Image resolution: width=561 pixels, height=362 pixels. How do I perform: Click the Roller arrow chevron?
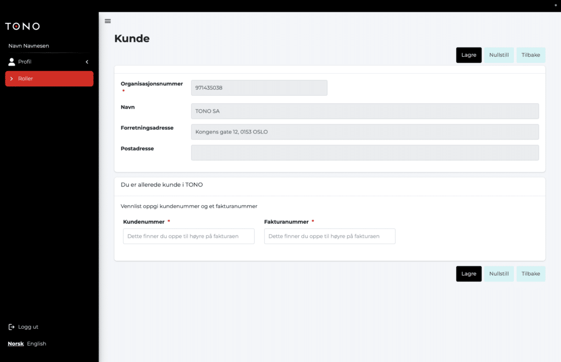pos(12,79)
